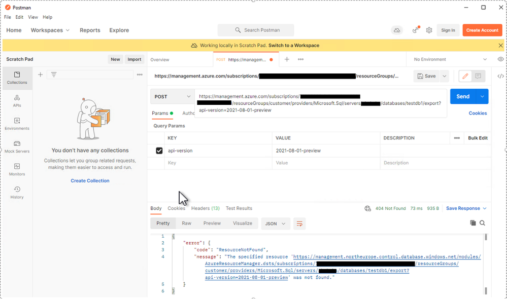Open the POST method dropdown
Viewport: 507px width, 299px height.
point(173,97)
